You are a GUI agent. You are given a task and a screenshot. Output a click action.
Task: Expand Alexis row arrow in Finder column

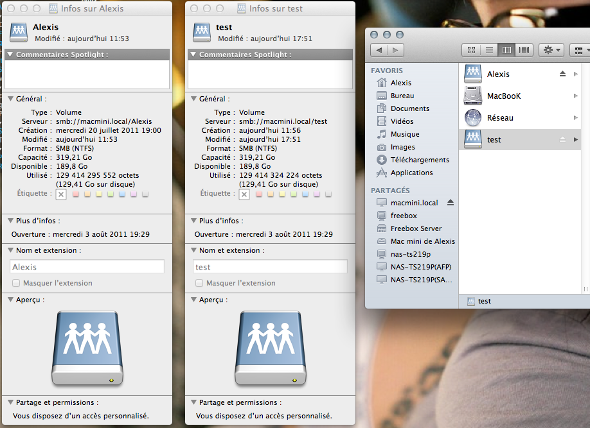576,74
